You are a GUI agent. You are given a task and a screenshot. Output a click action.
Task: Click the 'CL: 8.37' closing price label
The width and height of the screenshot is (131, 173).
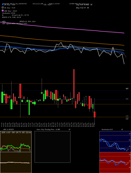[x=47, y=5]
